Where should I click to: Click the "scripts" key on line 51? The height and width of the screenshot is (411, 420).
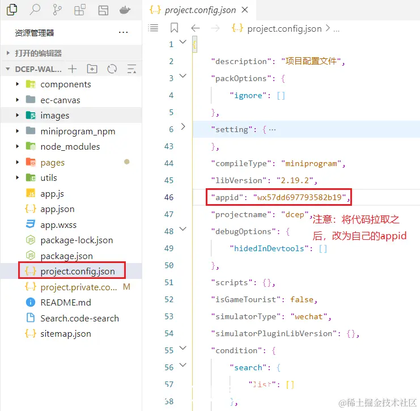[231, 283]
